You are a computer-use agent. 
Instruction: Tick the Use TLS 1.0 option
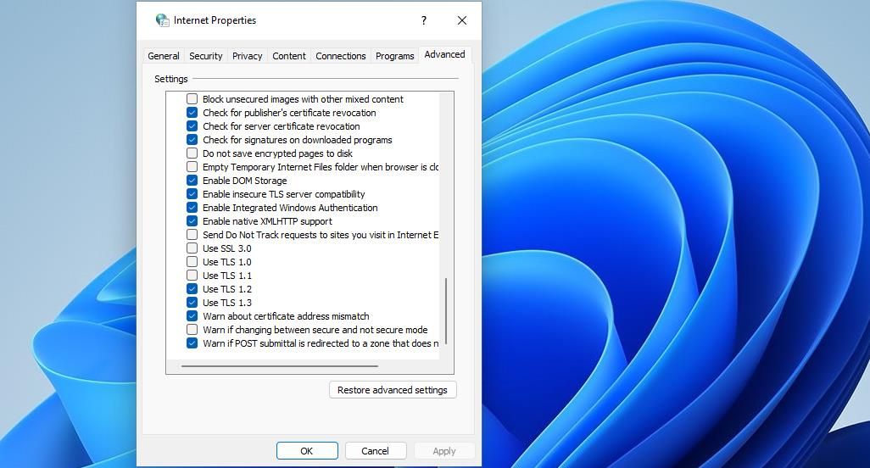click(192, 262)
